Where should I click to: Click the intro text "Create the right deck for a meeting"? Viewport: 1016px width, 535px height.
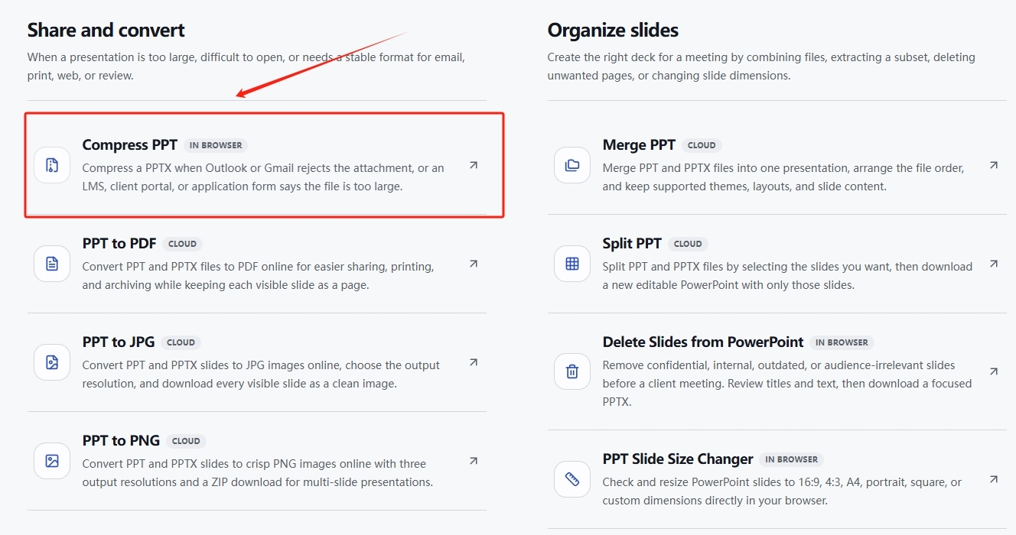coord(761,66)
